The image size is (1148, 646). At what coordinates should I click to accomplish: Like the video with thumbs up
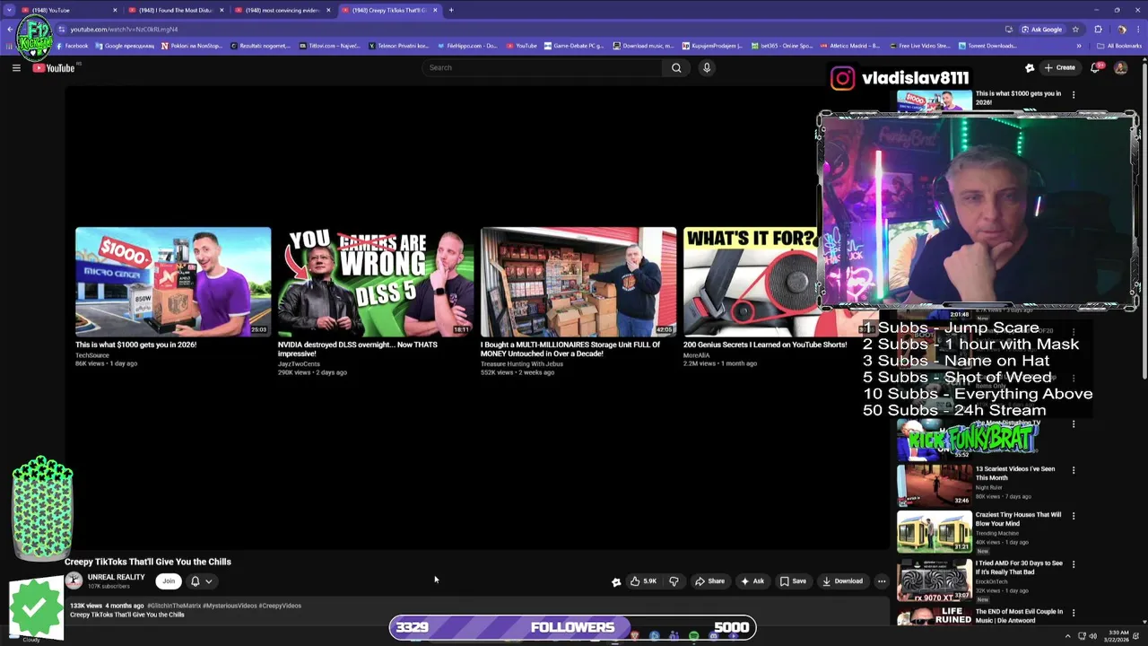click(x=643, y=581)
